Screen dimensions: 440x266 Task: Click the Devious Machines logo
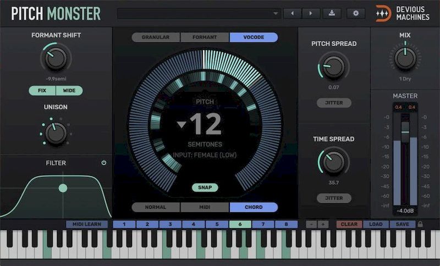point(383,13)
